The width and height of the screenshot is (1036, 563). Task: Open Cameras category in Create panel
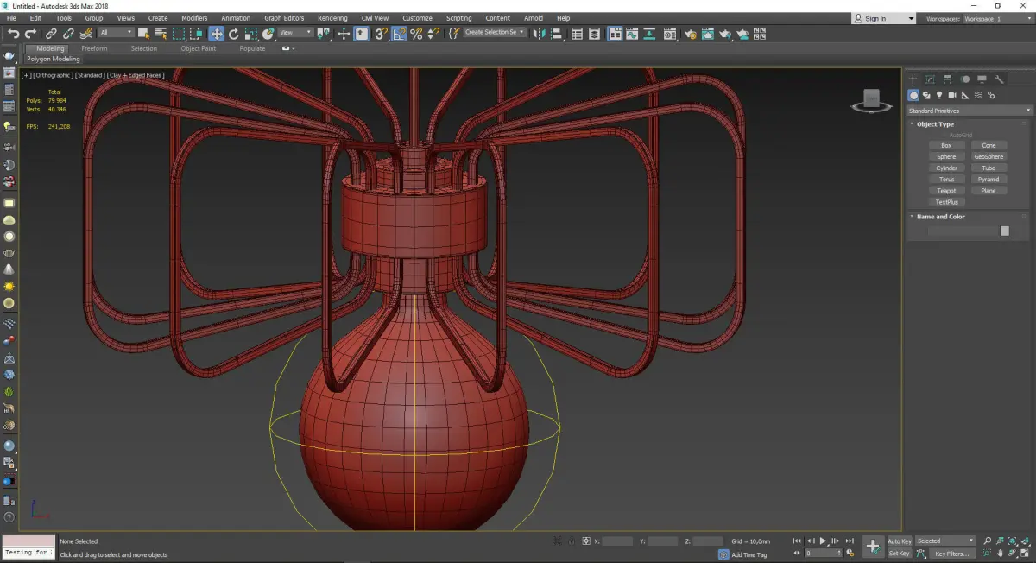[951, 95]
